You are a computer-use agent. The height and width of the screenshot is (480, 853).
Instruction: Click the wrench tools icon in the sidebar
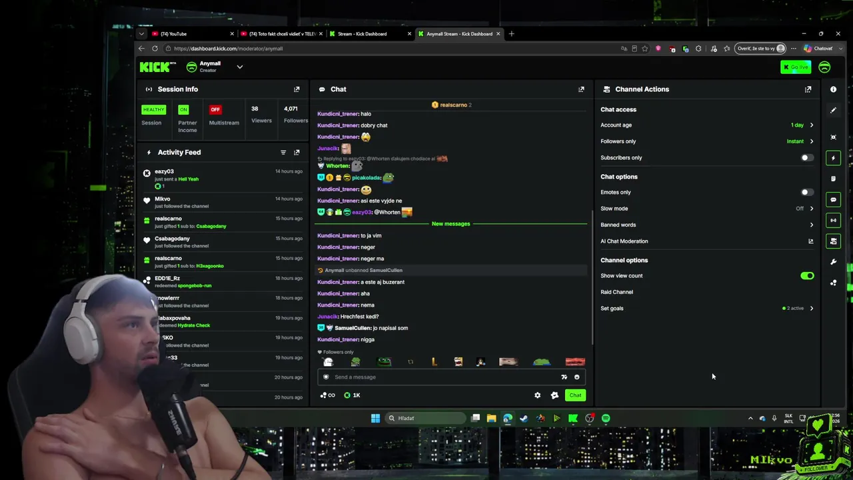tap(833, 262)
